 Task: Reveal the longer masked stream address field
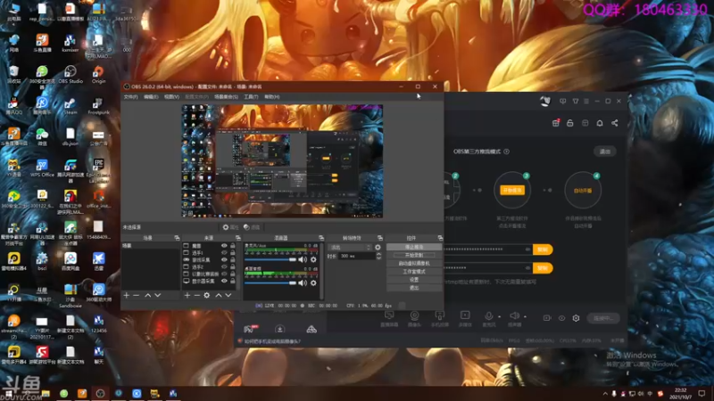(527, 250)
